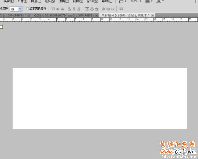Open the view extras dropdown
Viewport: 198px width, 159px height.
123,1
